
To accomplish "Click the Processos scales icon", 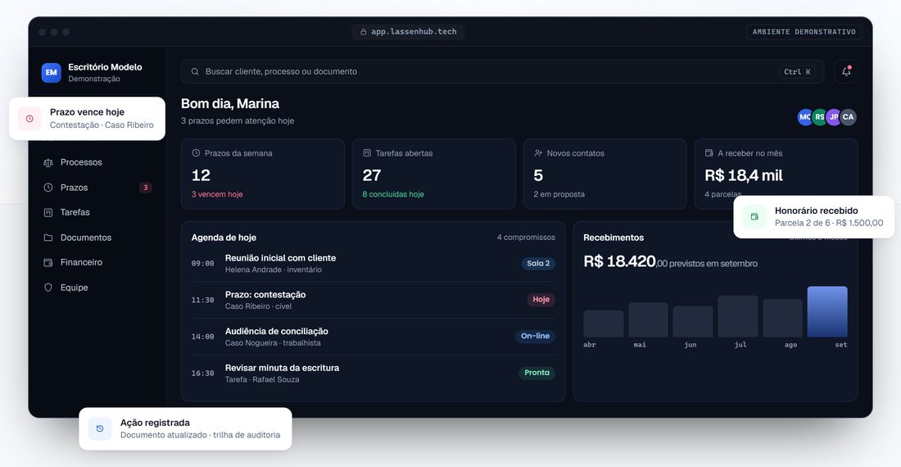I will (48, 162).
